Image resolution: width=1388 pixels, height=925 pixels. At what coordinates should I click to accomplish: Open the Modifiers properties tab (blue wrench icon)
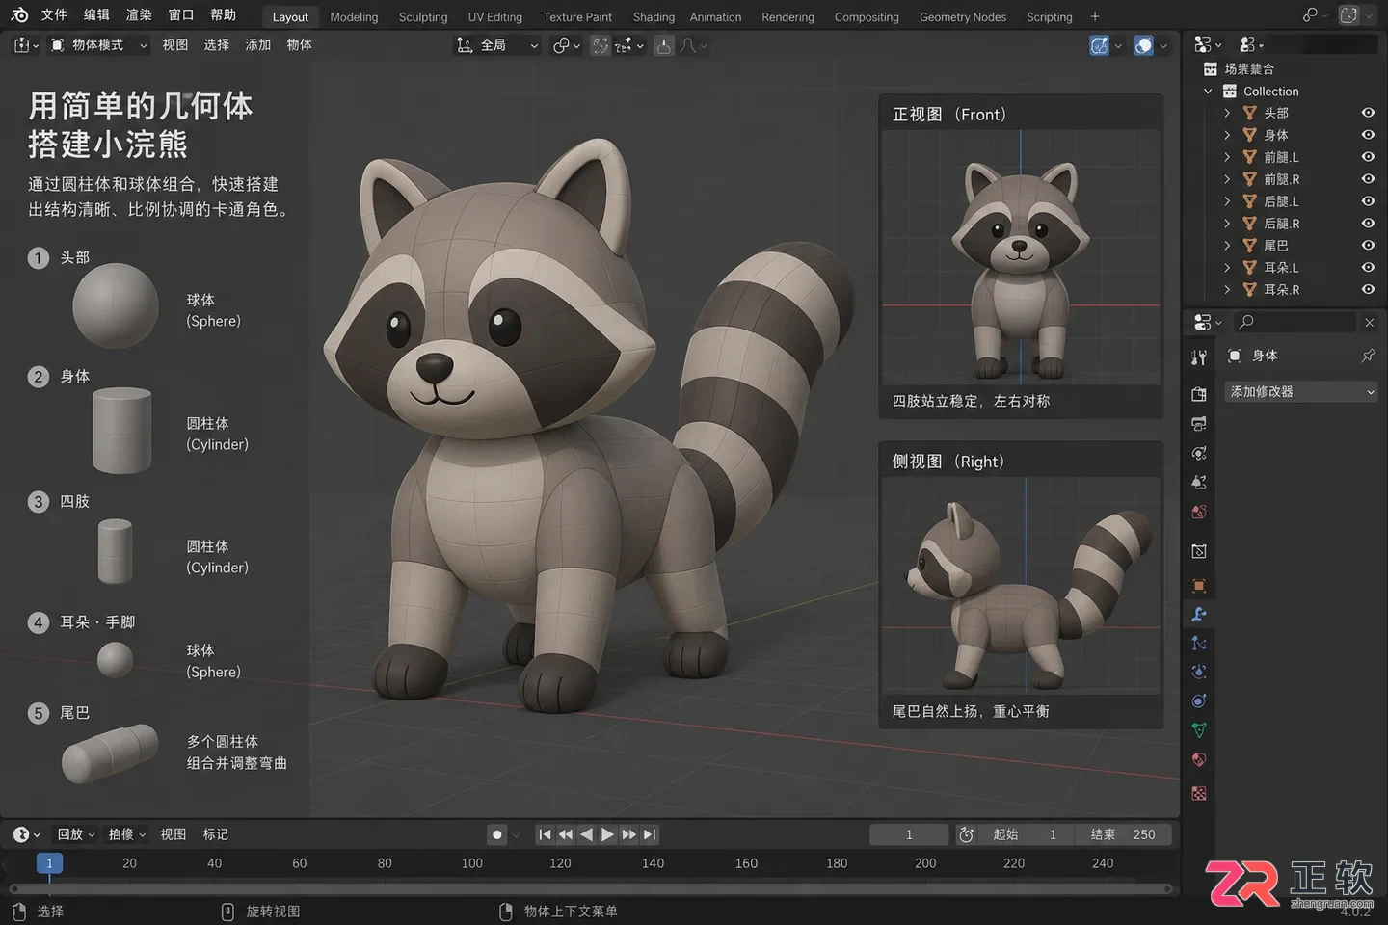(1199, 614)
